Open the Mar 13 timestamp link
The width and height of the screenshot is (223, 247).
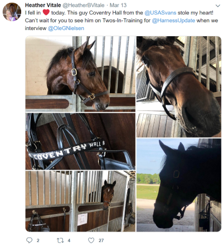pyautogui.click(x=118, y=5)
